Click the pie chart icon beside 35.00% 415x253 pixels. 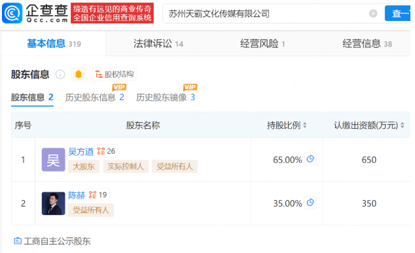[x=310, y=203]
